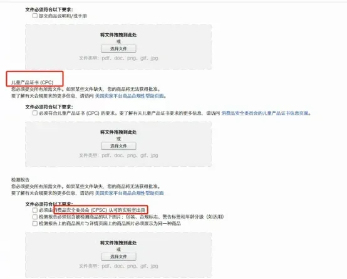Click 选择文件 in the 检测报告 upload box
Image resolution: width=347 pixels, height=279 pixels.
(x=118, y=256)
